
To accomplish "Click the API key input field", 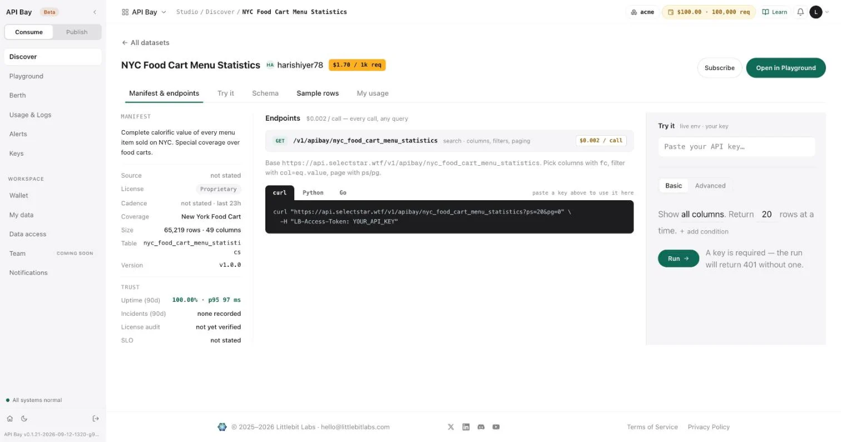I will pos(737,147).
